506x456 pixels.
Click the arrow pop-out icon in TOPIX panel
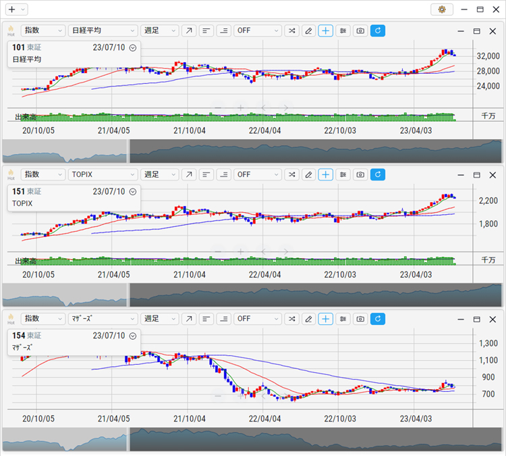(x=189, y=175)
